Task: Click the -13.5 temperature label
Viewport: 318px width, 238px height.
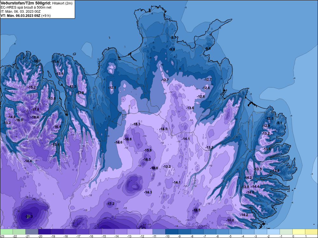Action: (x=258, y=169)
